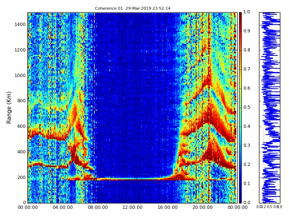Click the colorbar 0.4 value label
This screenshot has width=289, height=216.
click(x=247, y=126)
